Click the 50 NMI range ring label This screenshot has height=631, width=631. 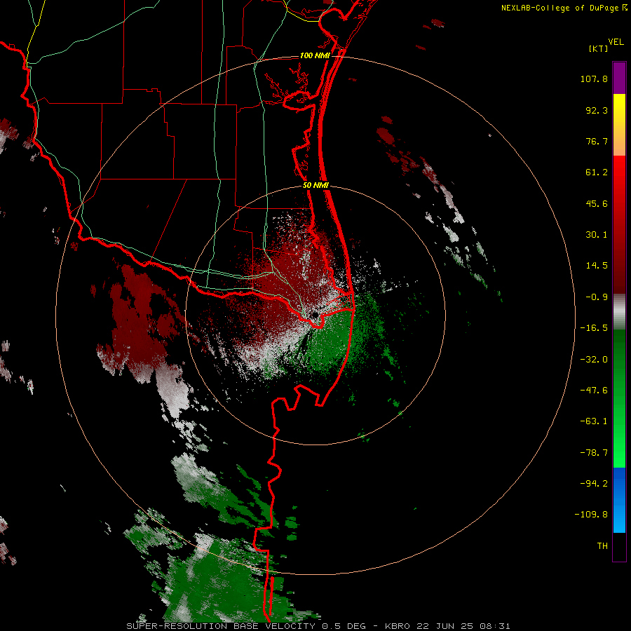coord(316,186)
